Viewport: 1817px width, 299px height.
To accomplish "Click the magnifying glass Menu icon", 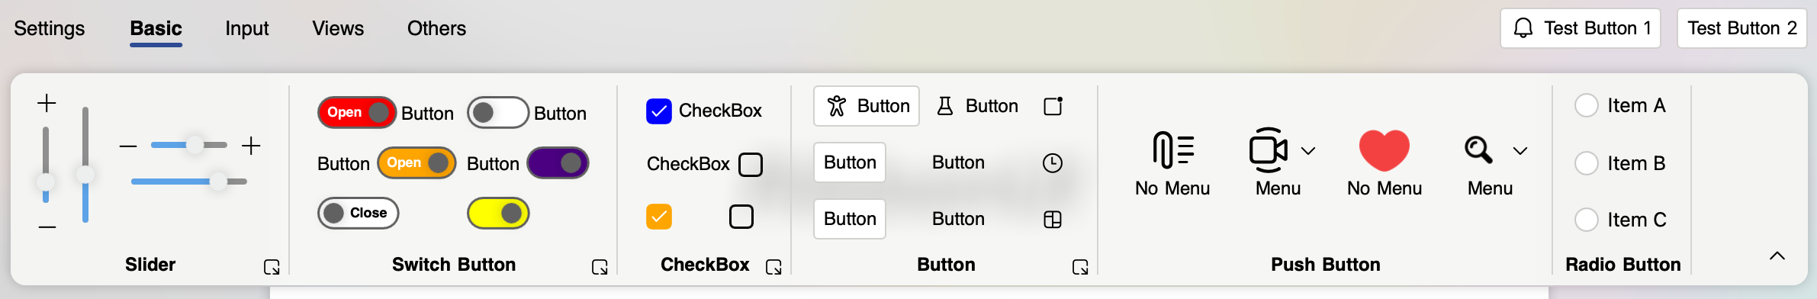I will tap(1478, 149).
